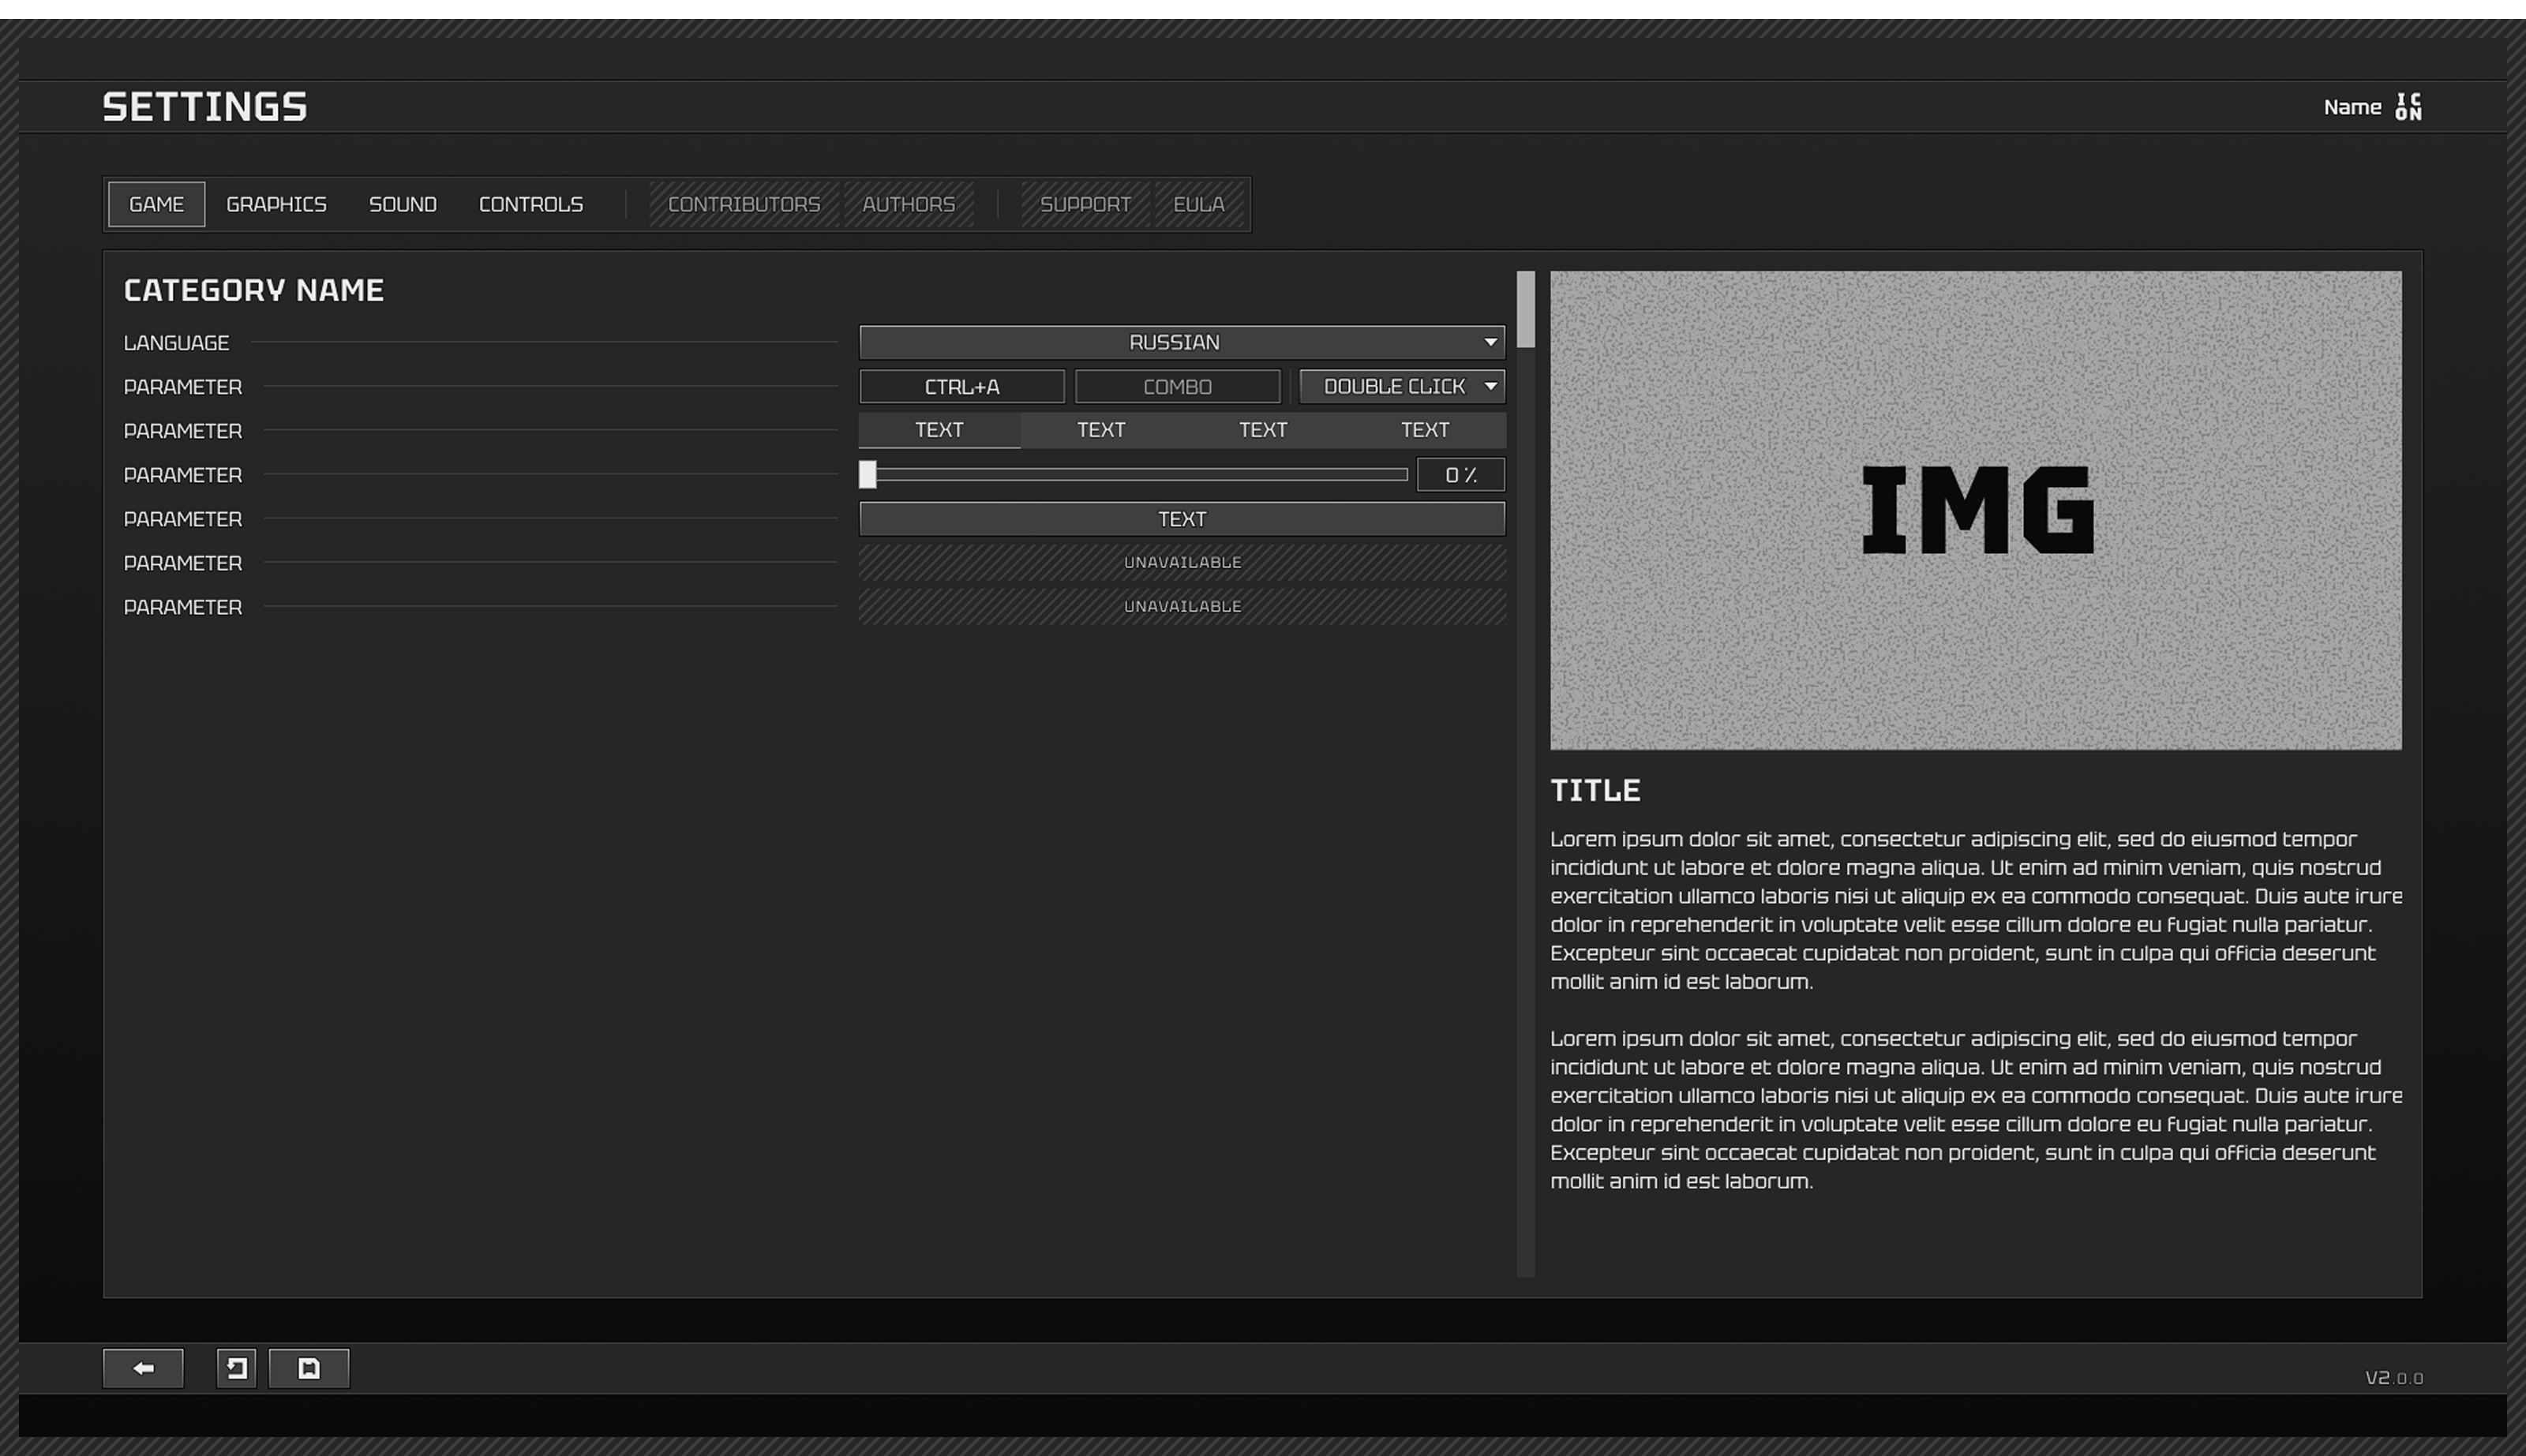Open the Graphics tab

pos(276,204)
